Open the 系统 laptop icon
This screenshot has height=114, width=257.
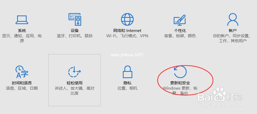(22, 20)
